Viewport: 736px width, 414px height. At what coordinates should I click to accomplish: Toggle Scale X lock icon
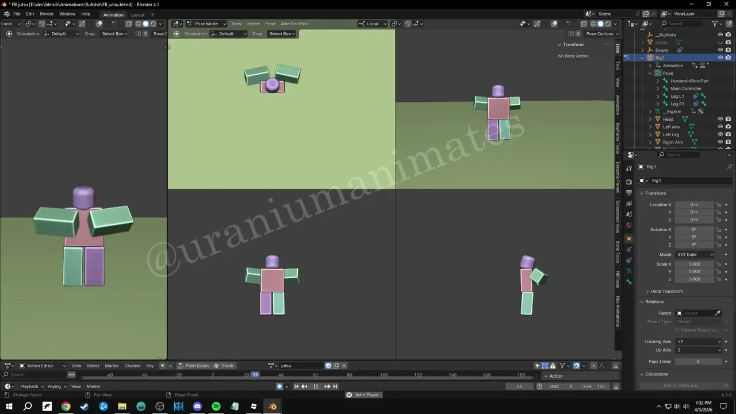click(x=719, y=264)
